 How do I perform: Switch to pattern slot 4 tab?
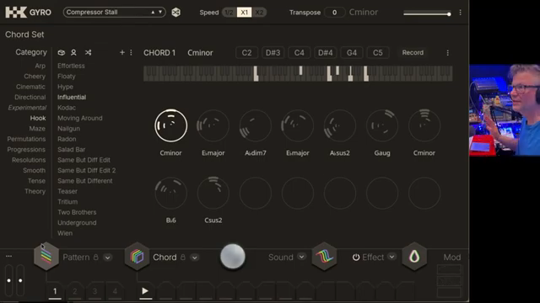(115, 291)
